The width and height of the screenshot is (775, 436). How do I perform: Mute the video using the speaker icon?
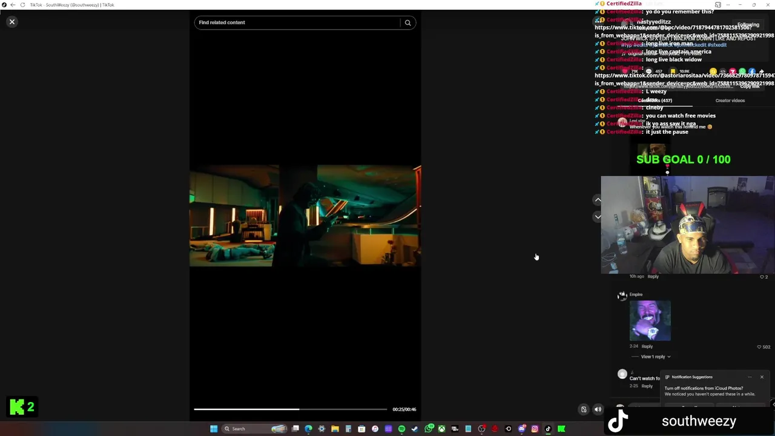[598, 409]
